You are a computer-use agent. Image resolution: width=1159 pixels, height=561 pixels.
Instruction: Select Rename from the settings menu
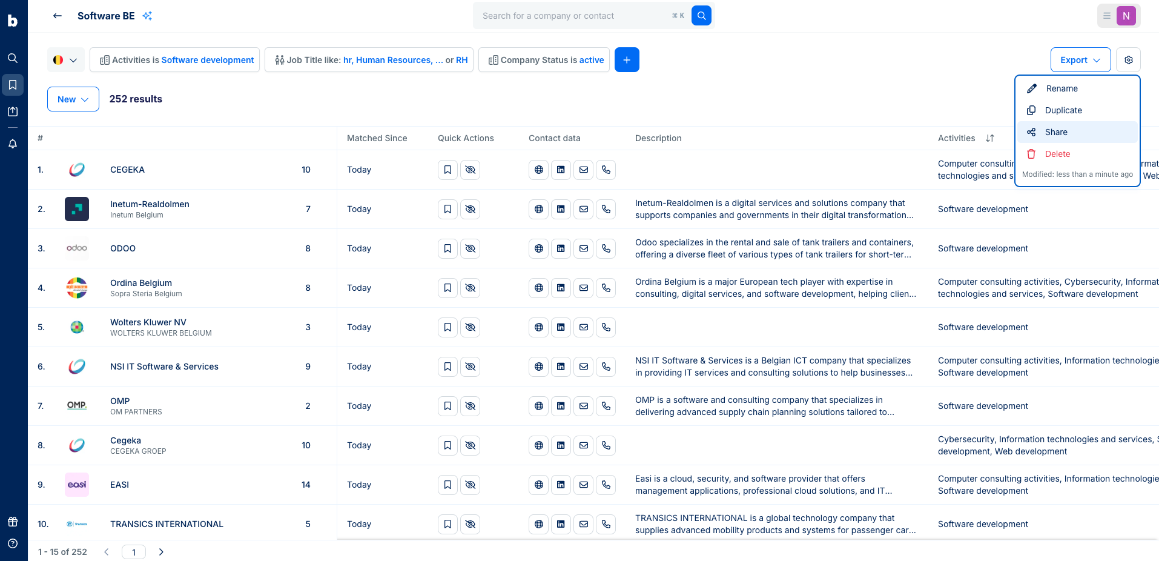tap(1077, 88)
